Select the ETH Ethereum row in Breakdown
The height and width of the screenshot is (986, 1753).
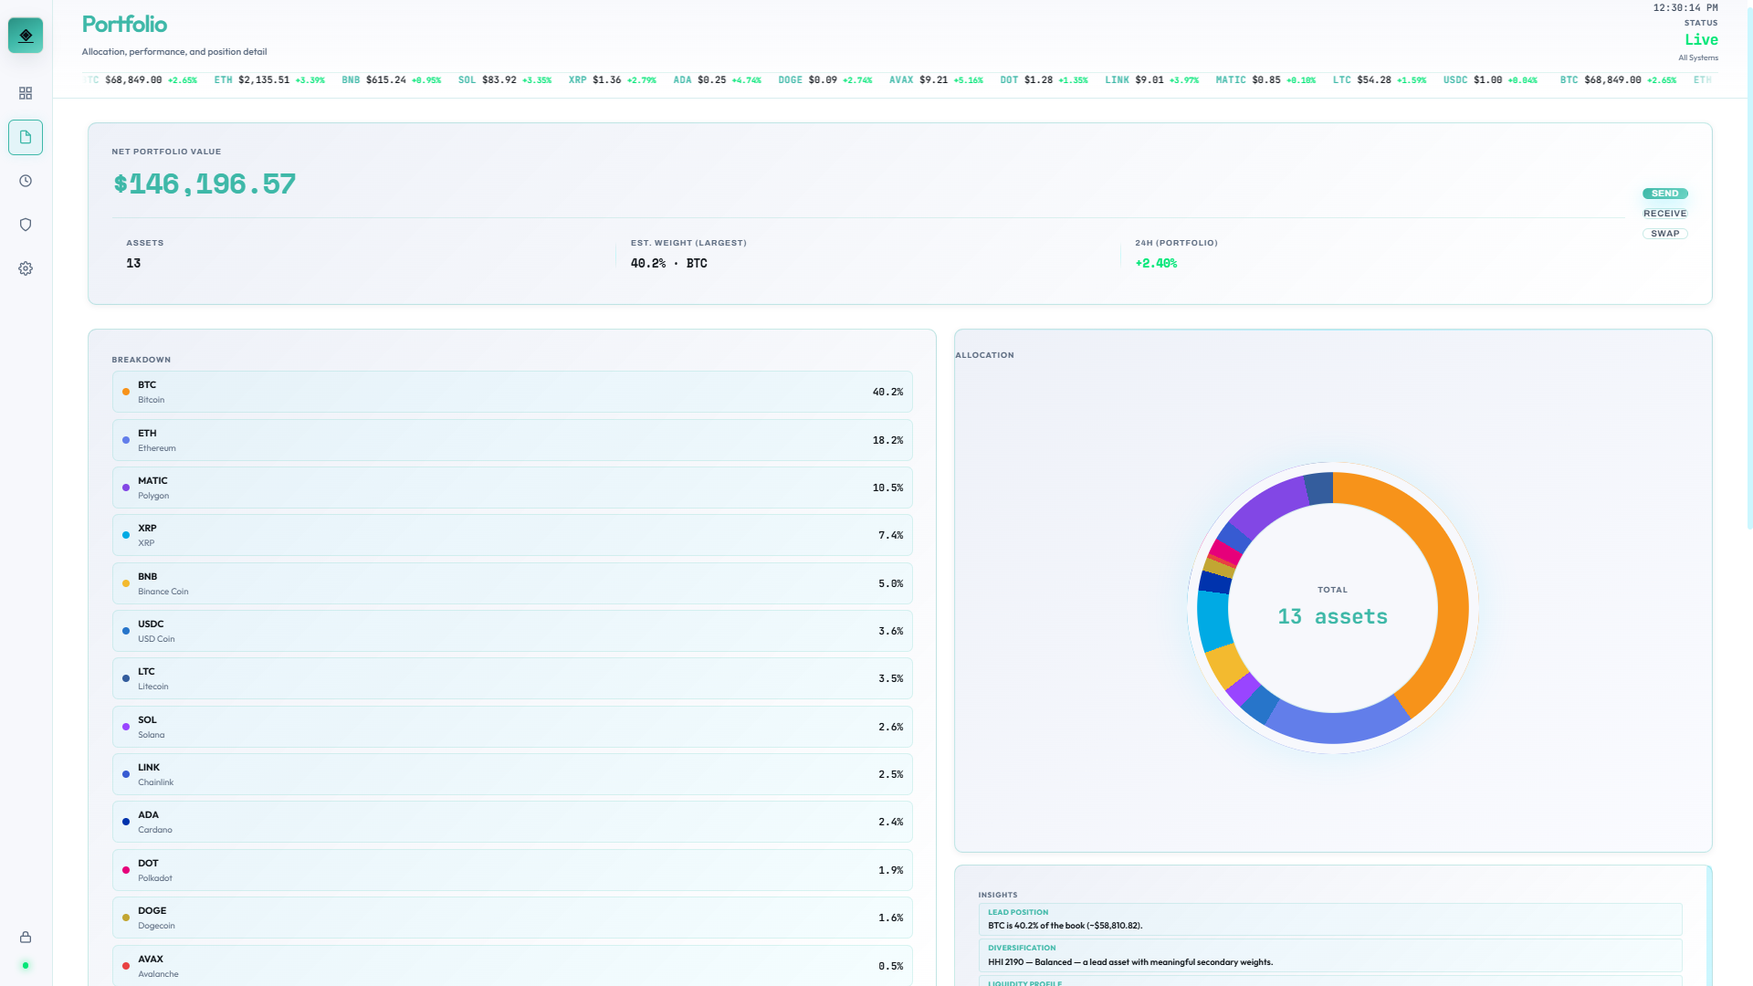coord(511,439)
